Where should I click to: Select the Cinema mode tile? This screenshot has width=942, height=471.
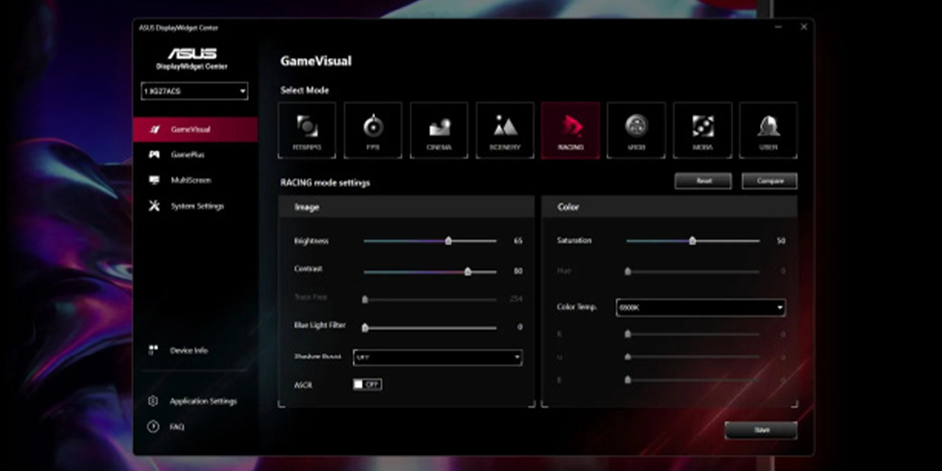(439, 130)
